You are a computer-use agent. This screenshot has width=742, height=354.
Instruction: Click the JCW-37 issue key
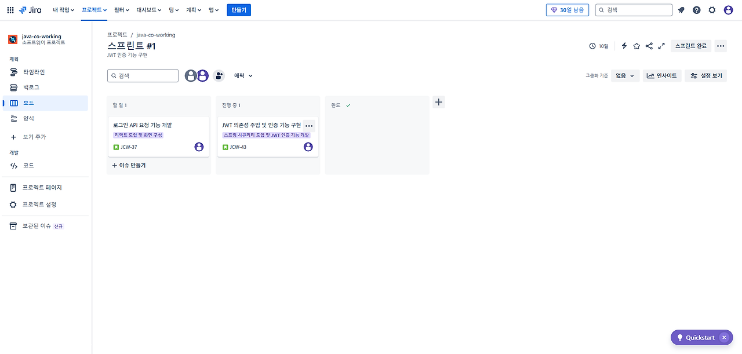[129, 147]
